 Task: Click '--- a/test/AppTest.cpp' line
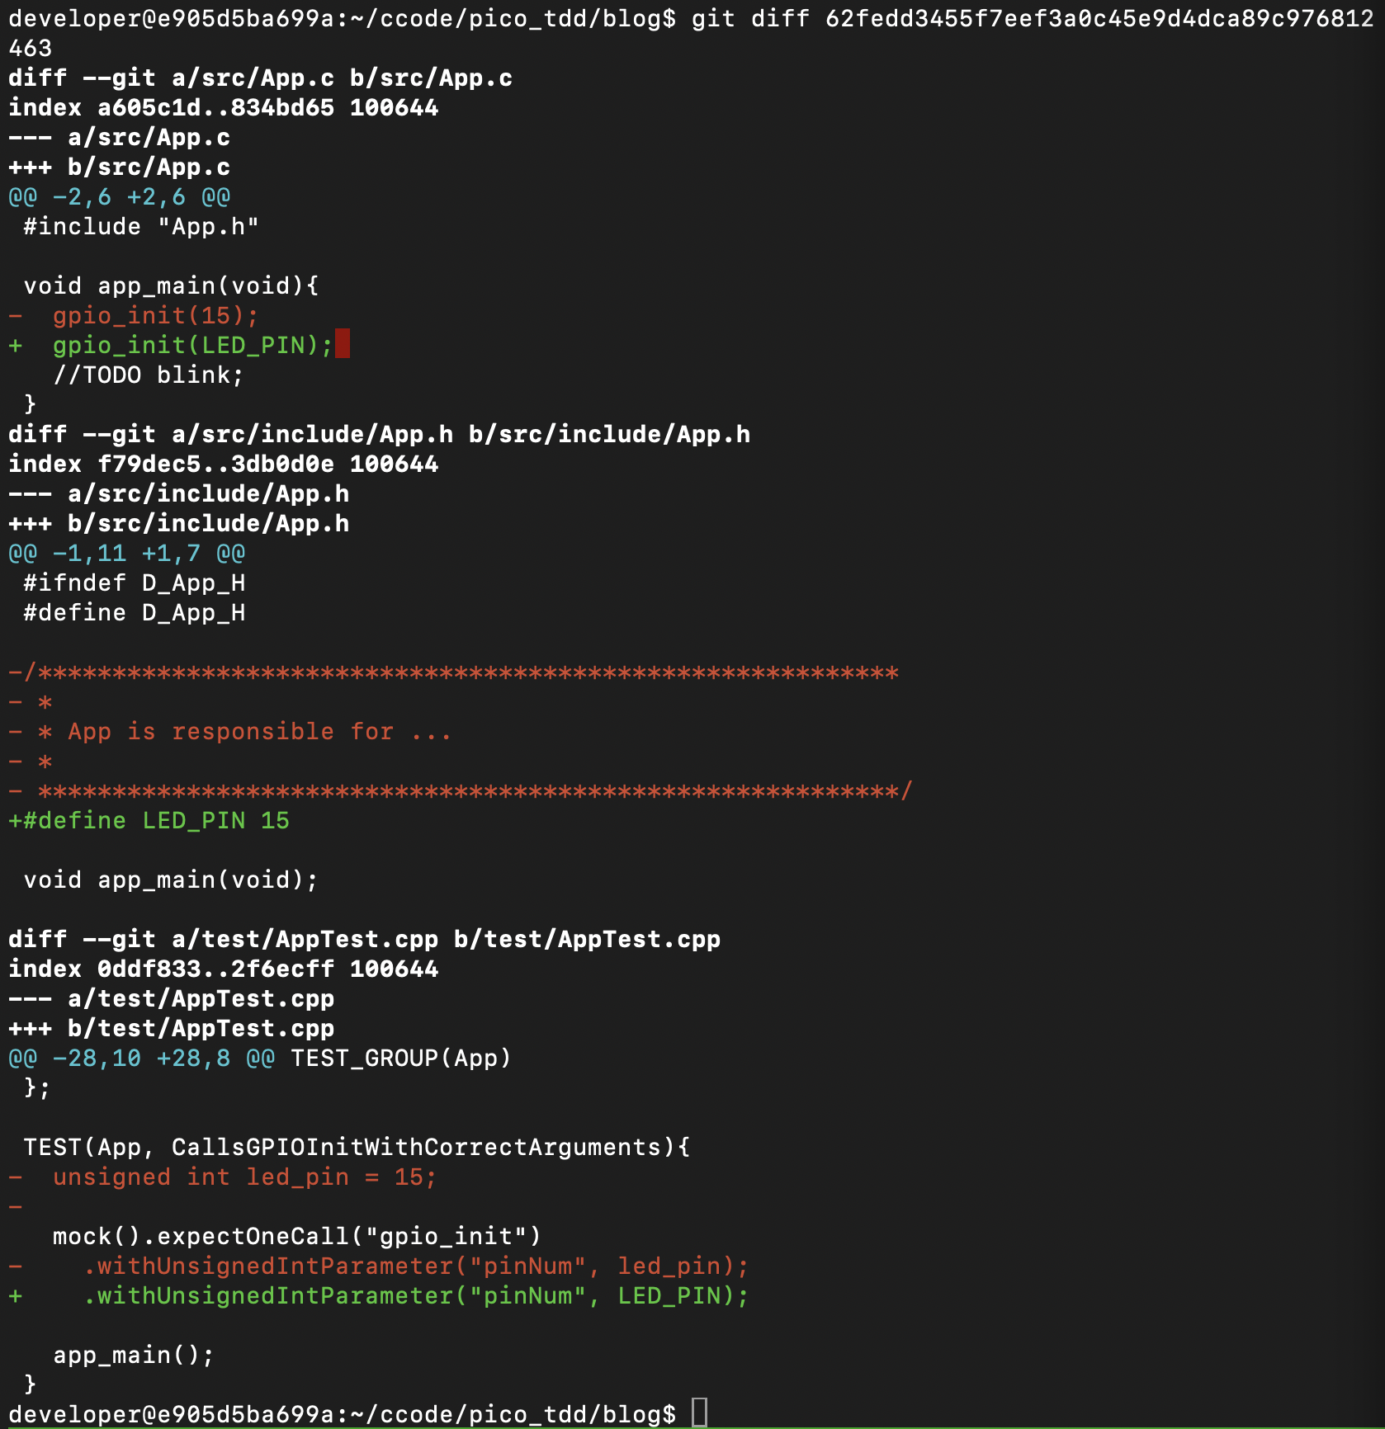(172, 999)
